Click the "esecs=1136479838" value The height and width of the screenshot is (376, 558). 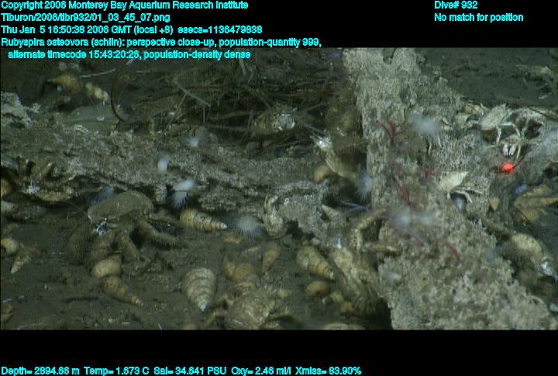(x=220, y=30)
